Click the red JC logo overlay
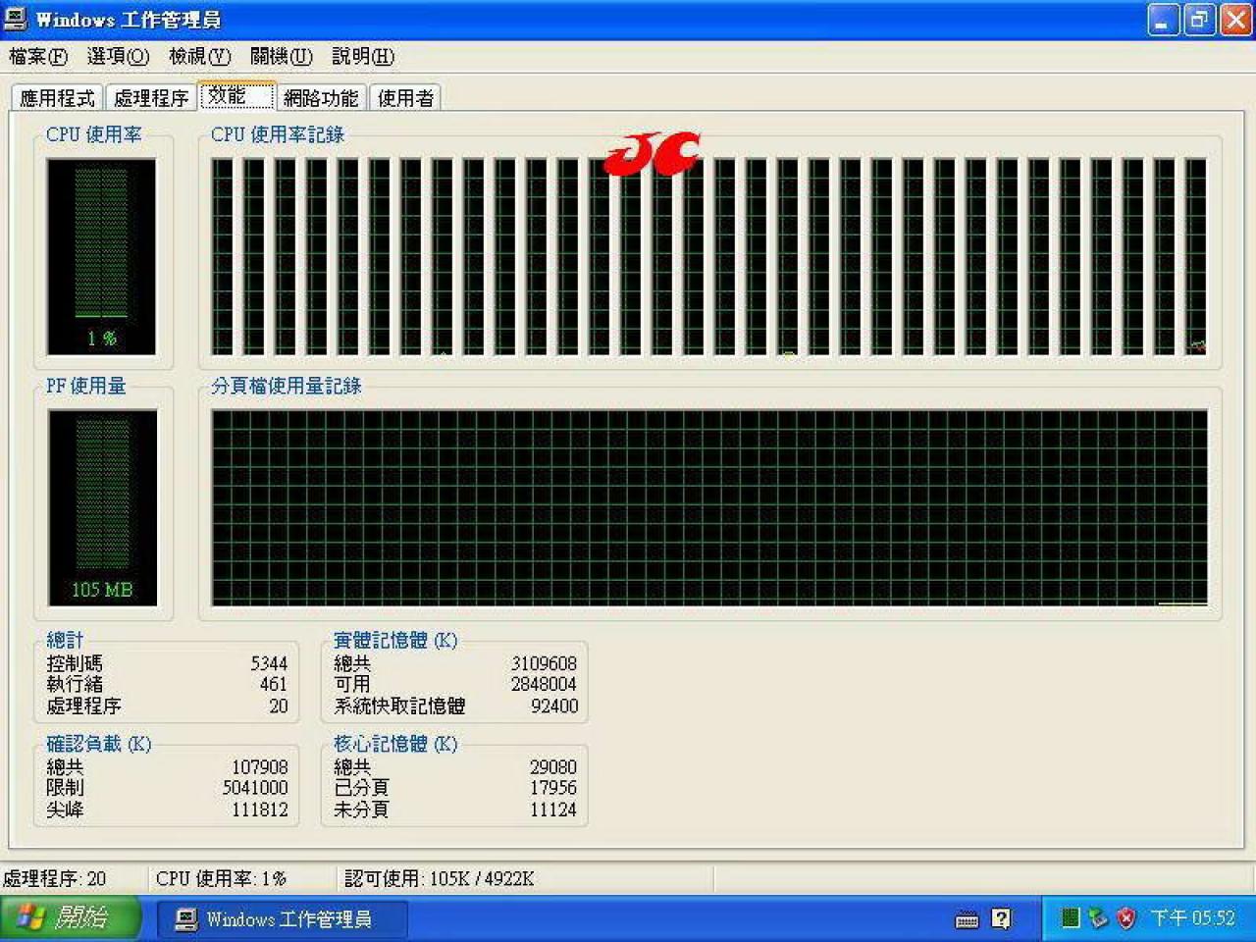Viewport: 1256px width, 942px height. (x=653, y=154)
